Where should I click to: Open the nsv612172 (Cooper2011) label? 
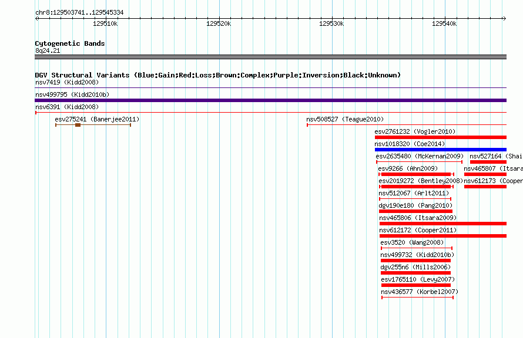click(418, 230)
